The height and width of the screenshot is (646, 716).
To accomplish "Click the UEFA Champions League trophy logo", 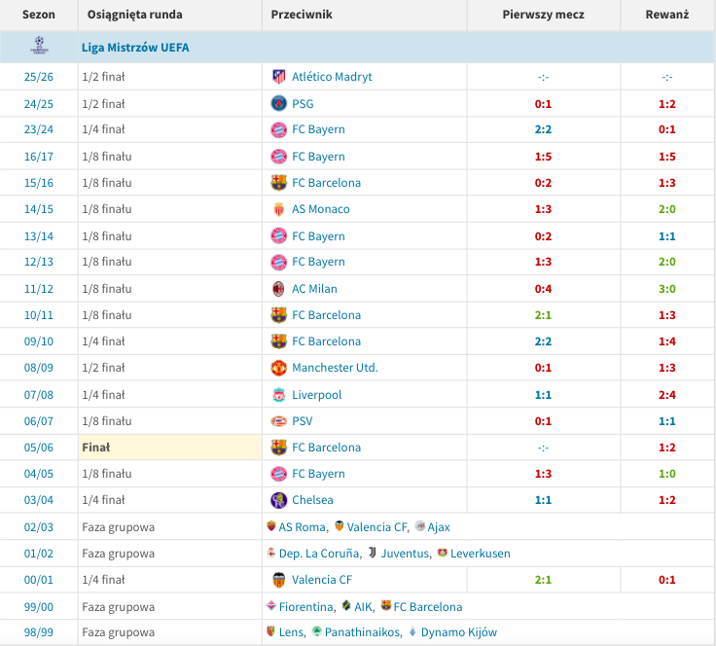I will point(39,46).
